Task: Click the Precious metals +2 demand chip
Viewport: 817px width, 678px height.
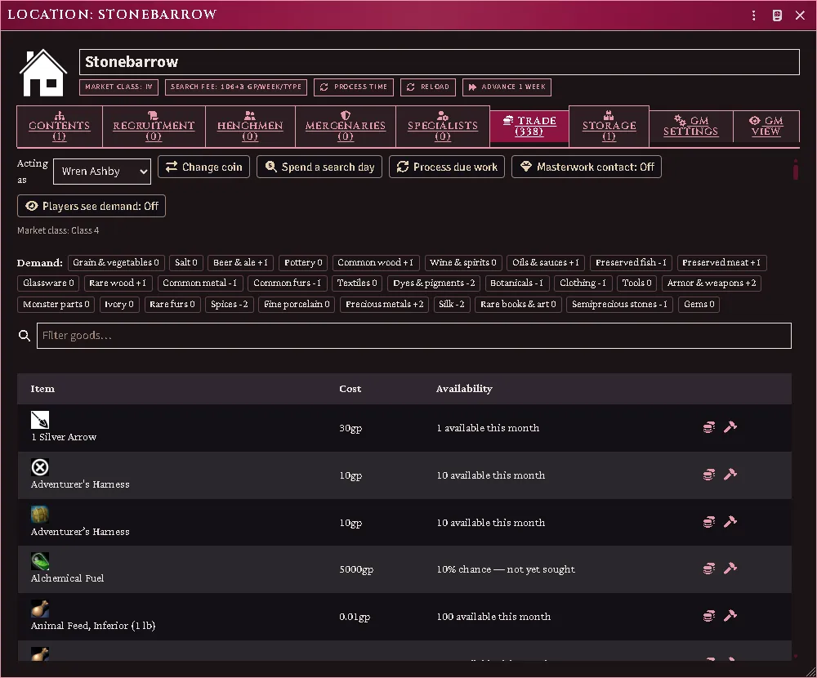Action: (x=385, y=305)
